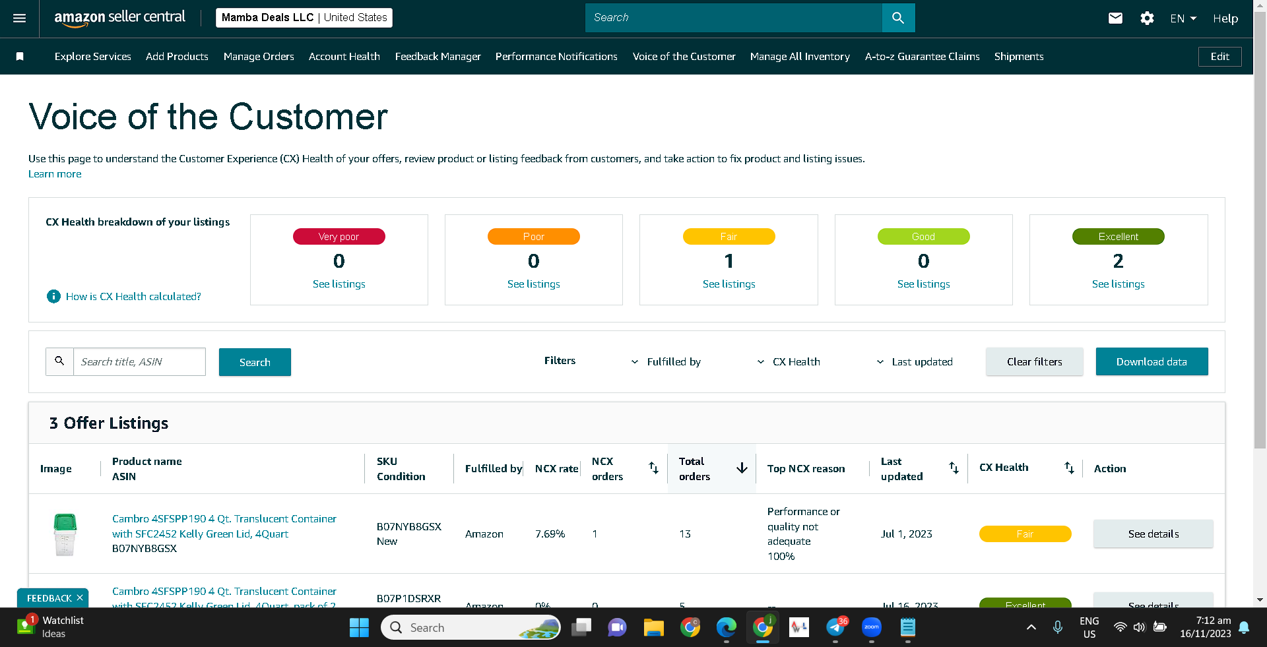Click the Help link in the header
This screenshot has width=1267, height=647.
(x=1225, y=18)
